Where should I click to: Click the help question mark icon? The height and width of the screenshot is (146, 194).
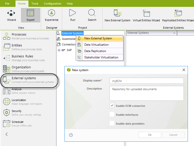click(x=71, y=135)
